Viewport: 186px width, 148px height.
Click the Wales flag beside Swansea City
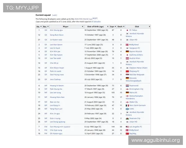[127, 118]
